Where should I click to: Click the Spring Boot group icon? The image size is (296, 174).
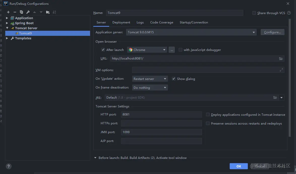pos(12,23)
